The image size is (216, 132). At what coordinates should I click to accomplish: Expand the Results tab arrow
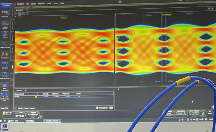(x=26, y=90)
